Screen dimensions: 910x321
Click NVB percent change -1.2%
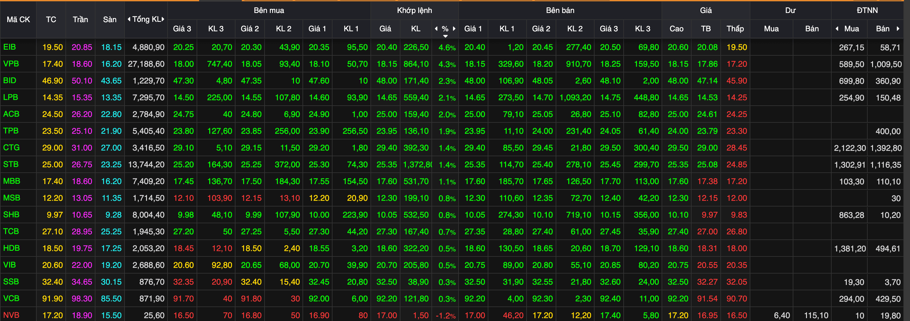(x=445, y=315)
